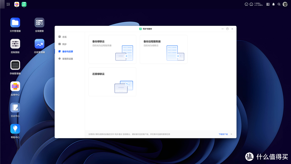
Task: Open 帮助中心 lightbulb icon
Action: tap(15, 129)
